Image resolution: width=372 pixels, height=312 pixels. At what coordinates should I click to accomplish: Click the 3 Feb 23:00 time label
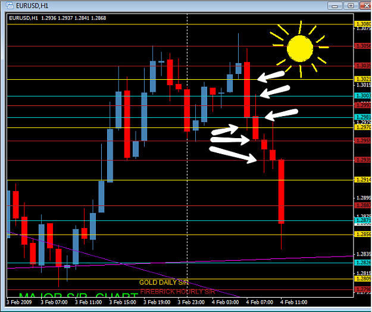(191, 302)
